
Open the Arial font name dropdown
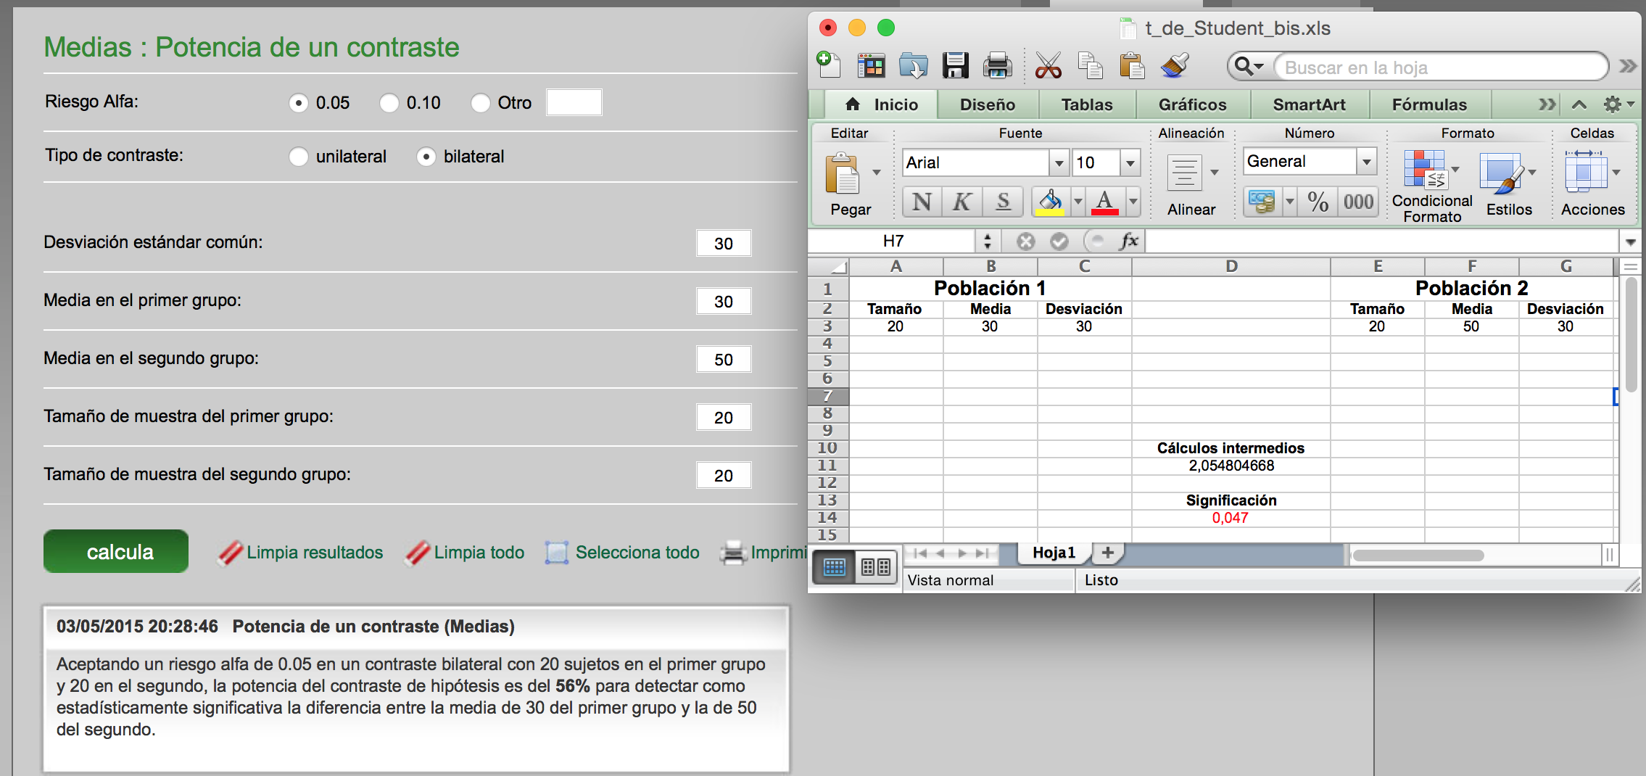click(1059, 163)
